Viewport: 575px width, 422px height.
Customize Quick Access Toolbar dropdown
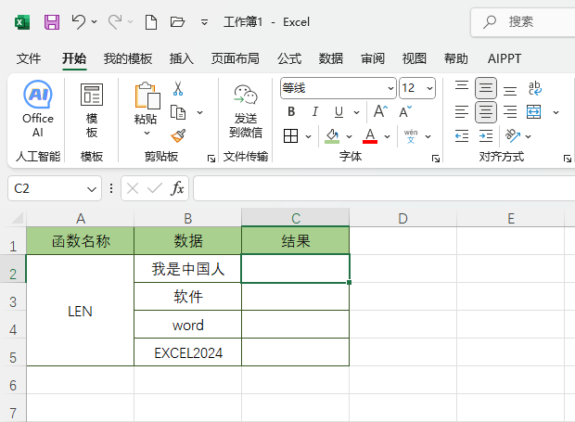204,22
